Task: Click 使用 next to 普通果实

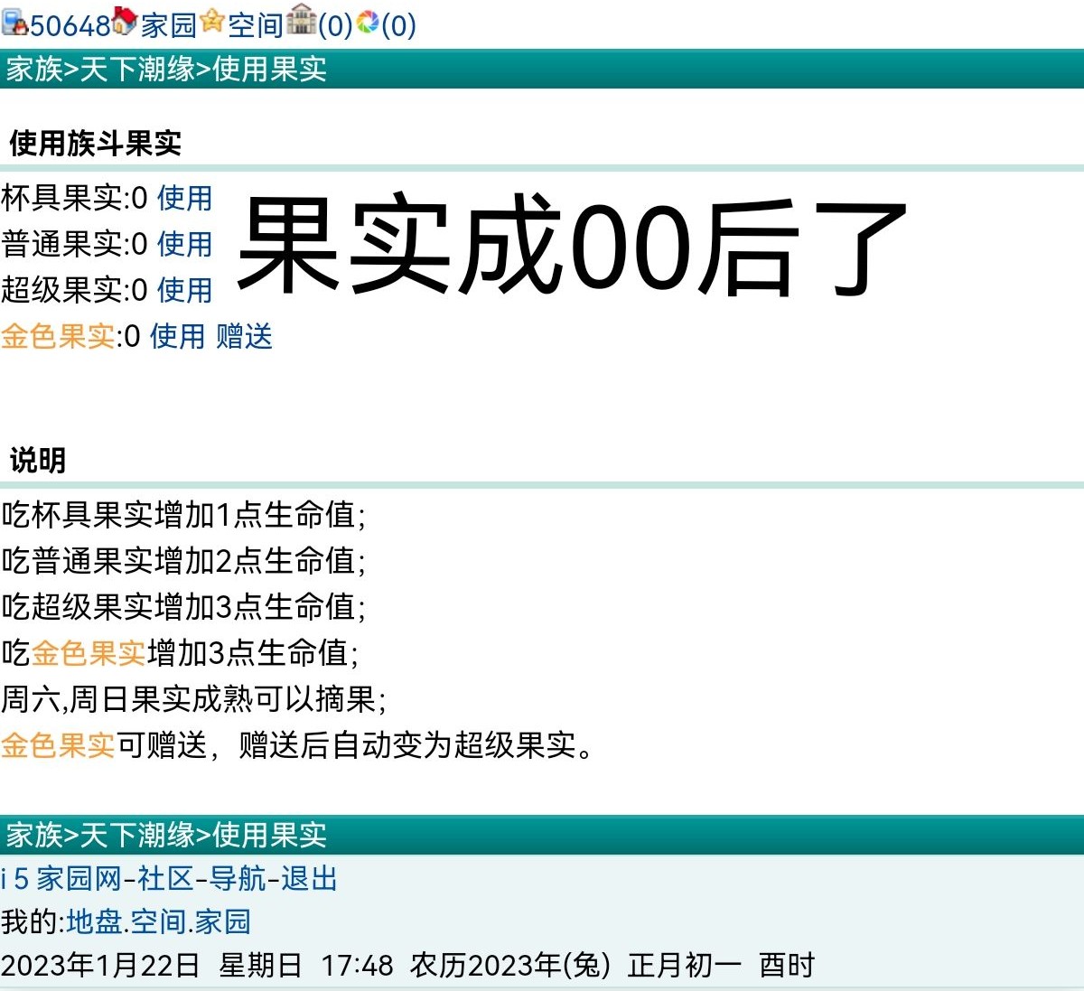Action: (184, 244)
